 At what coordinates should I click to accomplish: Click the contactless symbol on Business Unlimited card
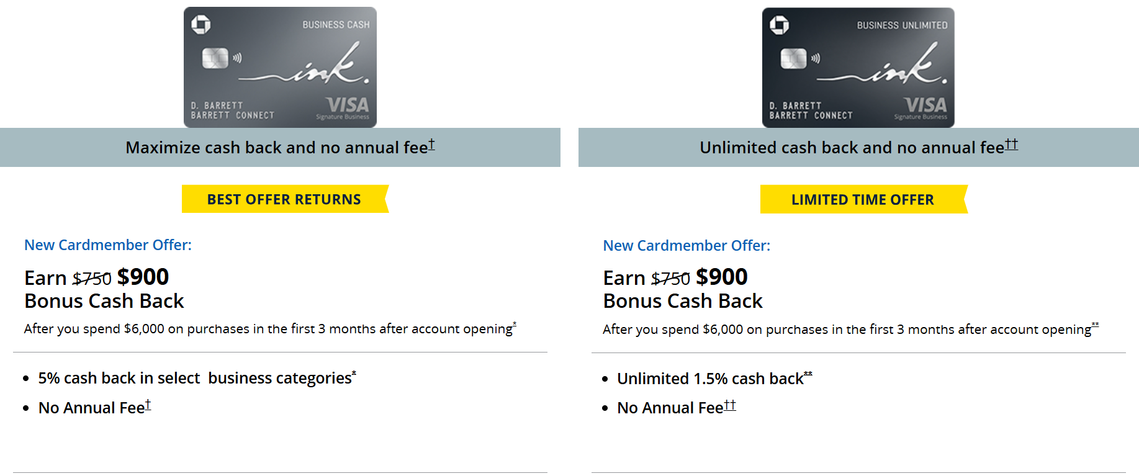coord(816,58)
